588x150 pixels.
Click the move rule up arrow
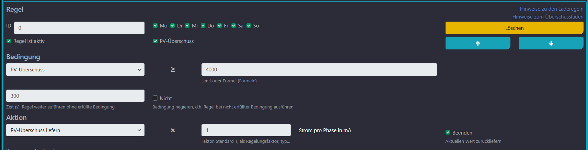click(477, 43)
